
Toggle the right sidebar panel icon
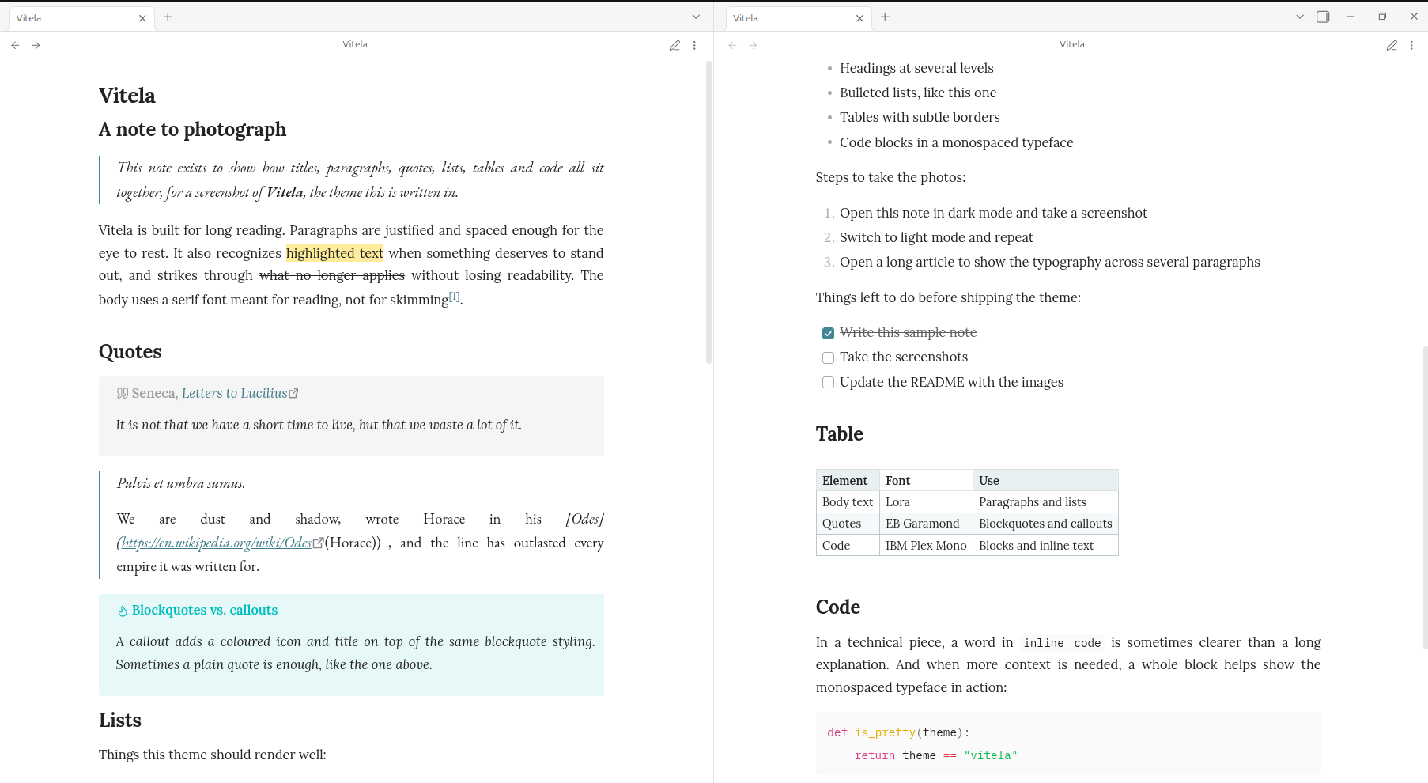[x=1323, y=17]
